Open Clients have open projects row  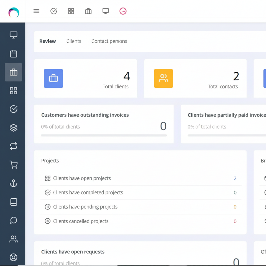(82, 178)
